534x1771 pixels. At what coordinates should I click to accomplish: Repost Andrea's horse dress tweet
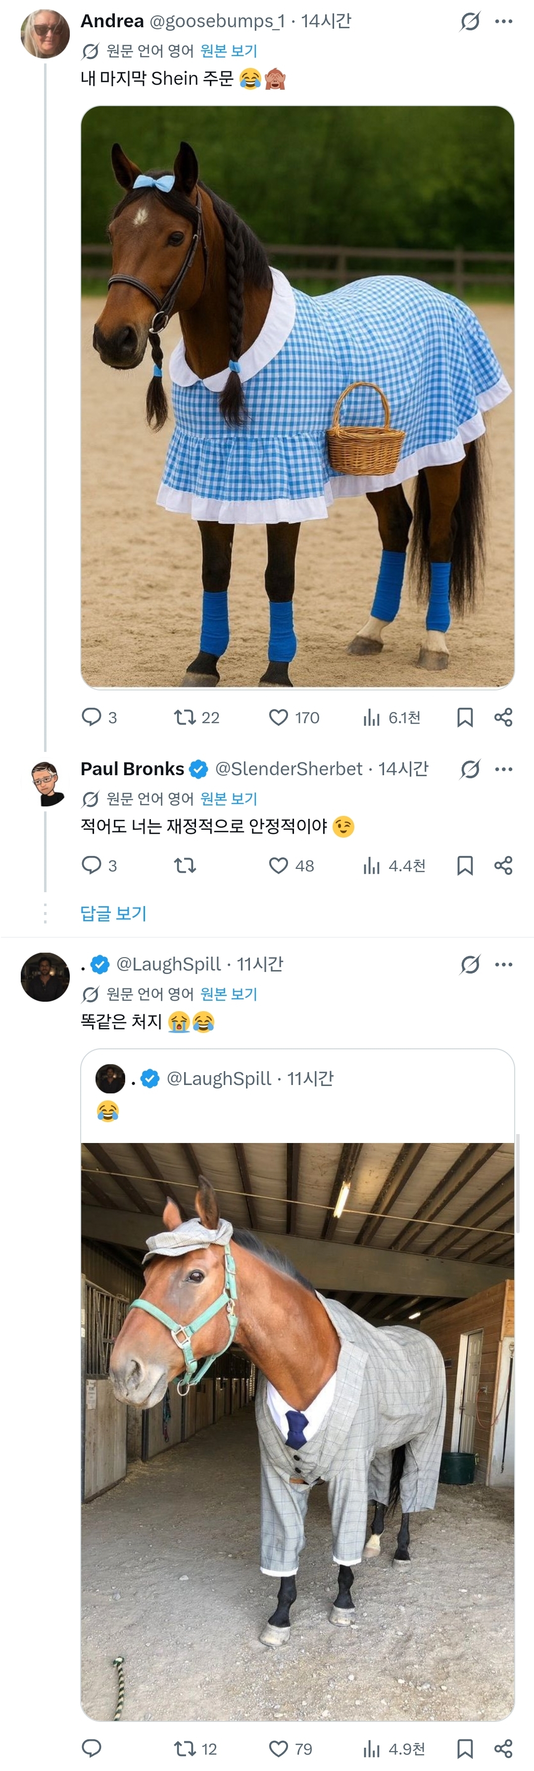pyautogui.click(x=185, y=718)
